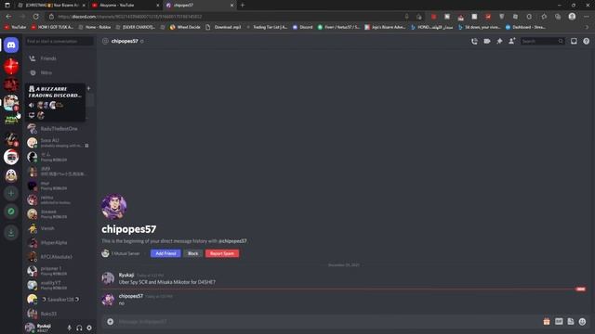This screenshot has height=334, width=595.
Task: Click Ryukaji avatar in chat message
Action: coord(108,278)
